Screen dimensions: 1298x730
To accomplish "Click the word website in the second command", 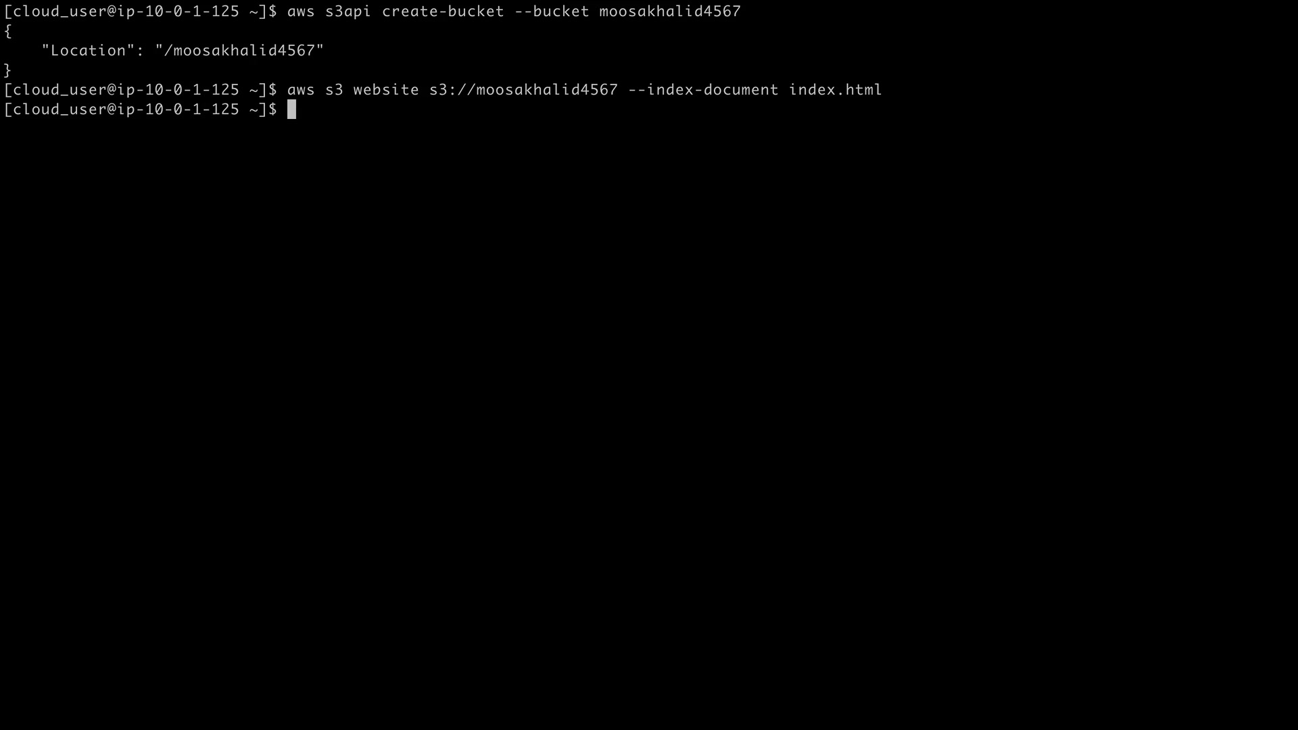I will pyautogui.click(x=386, y=90).
